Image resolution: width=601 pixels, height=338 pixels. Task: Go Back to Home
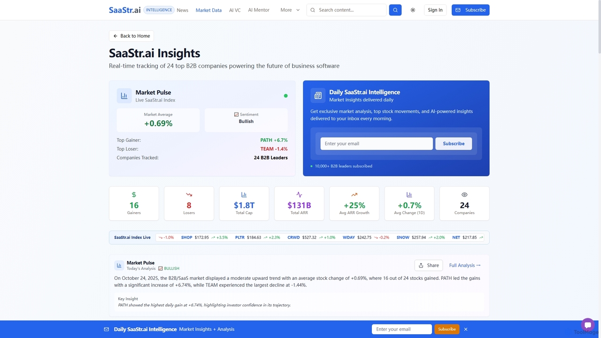tap(131, 36)
